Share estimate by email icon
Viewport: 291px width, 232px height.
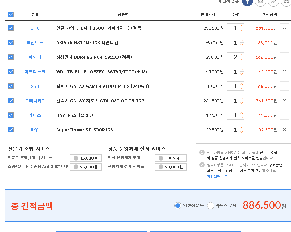[260, 2]
